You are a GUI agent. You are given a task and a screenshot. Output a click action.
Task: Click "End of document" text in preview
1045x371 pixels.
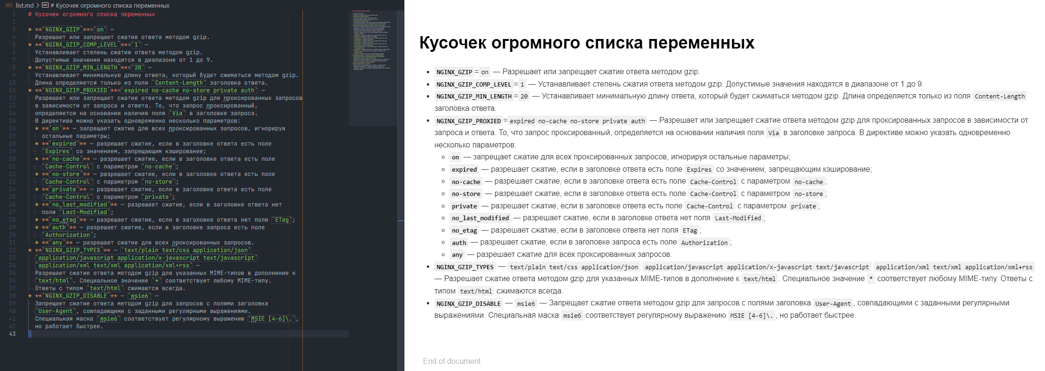click(452, 361)
